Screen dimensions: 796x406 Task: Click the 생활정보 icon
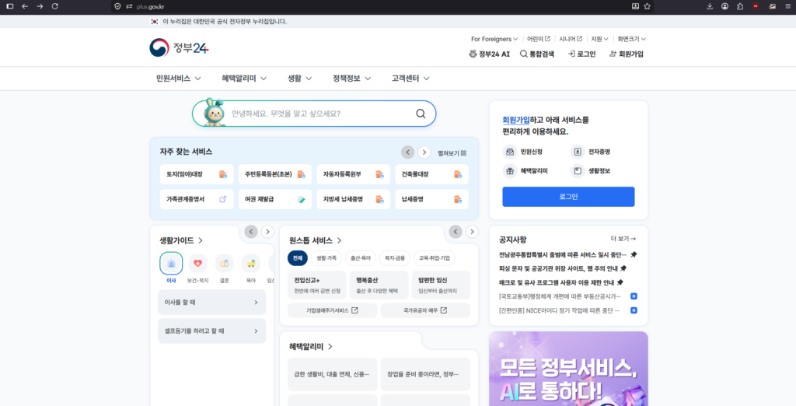tap(578, 171)
